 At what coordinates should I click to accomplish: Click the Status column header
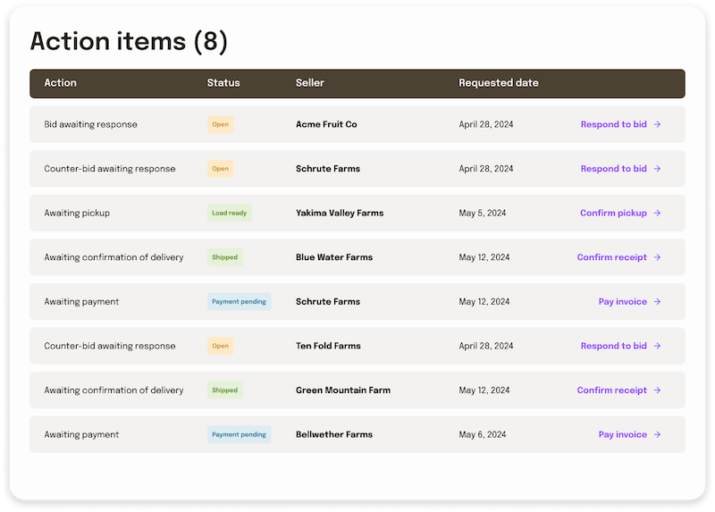click(223, 83)
